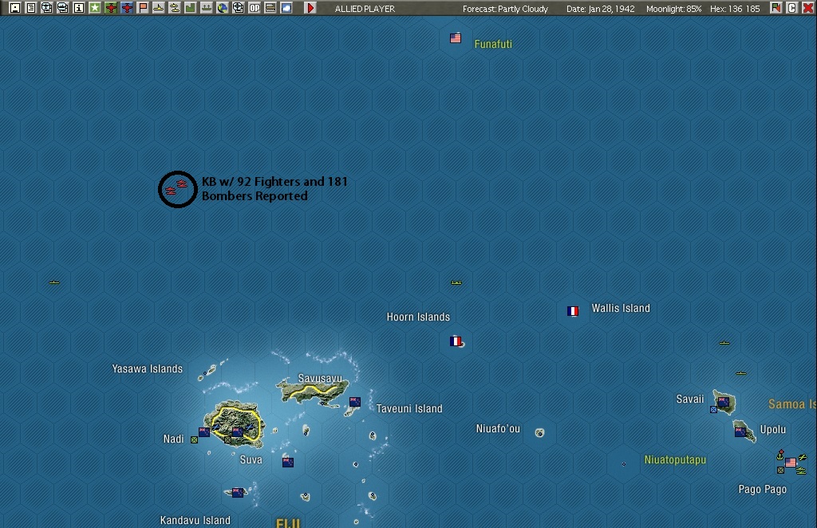Click the Moonlight: 85% status

673,9
